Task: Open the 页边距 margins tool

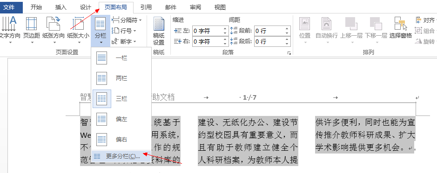Action: [32, 31]
